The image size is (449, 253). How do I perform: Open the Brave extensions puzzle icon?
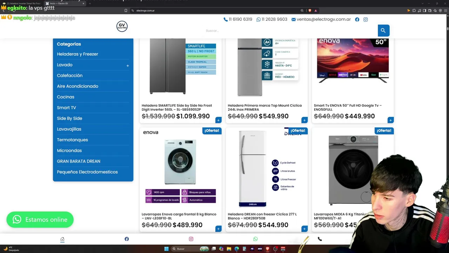414,11
